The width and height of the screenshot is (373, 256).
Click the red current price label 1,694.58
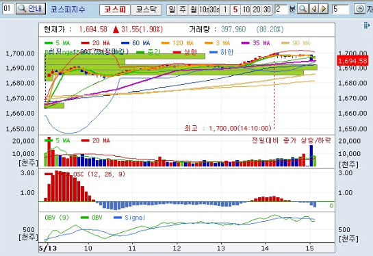click(x=352, y=61)
